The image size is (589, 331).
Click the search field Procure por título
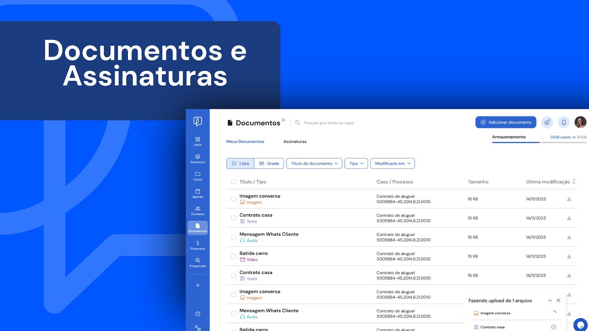329,123
